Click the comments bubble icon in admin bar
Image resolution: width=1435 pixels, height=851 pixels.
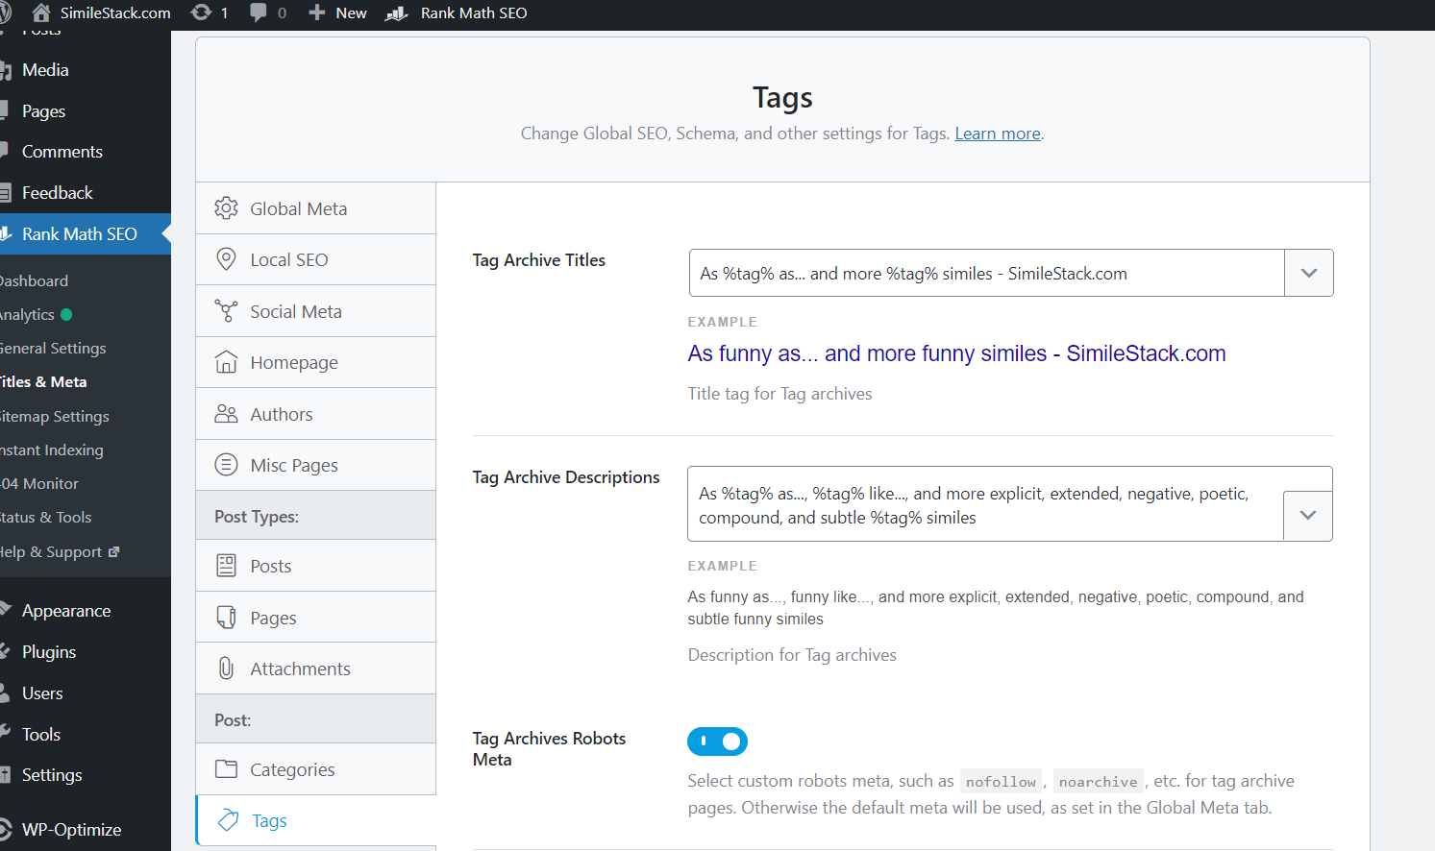point(259,12)
